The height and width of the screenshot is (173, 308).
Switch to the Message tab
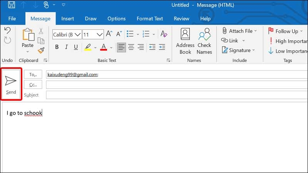(40, 18)
